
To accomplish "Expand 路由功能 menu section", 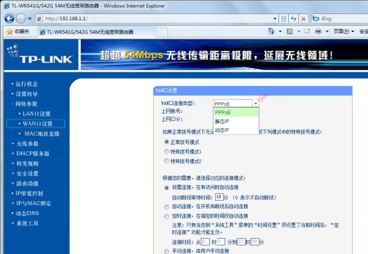I will click(x=27, y=183).
